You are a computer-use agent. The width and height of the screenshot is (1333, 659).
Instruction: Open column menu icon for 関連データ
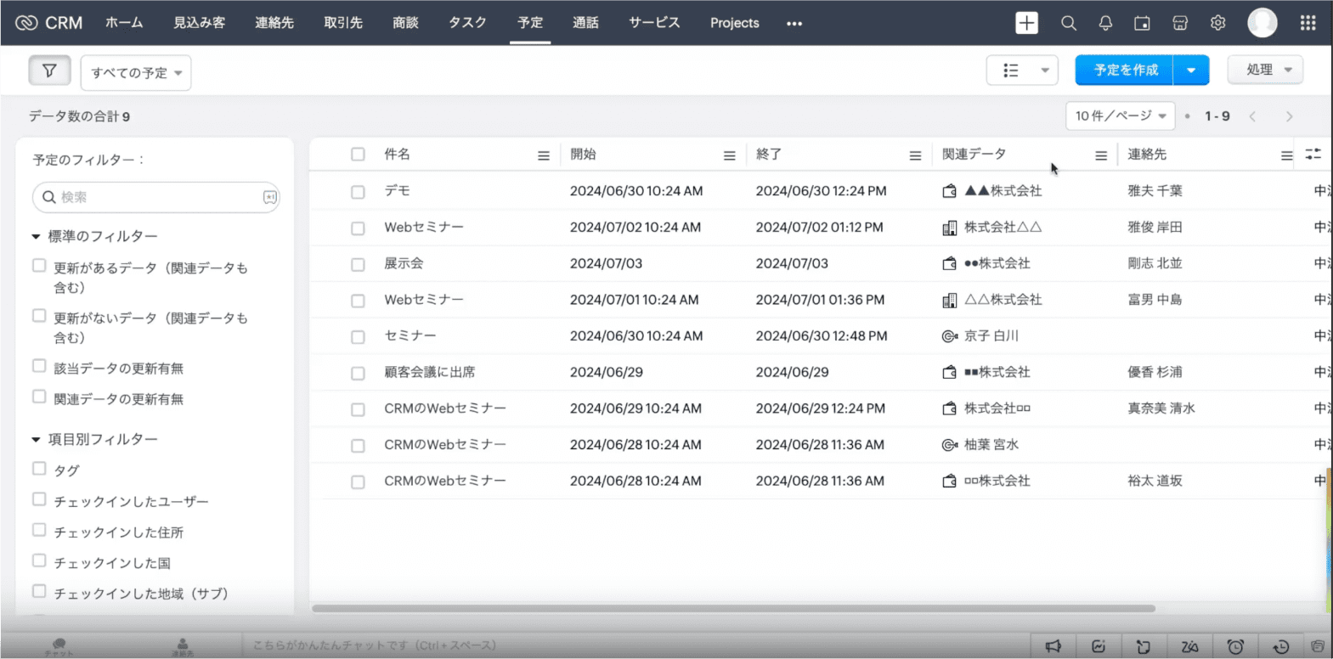(1101, 155)
